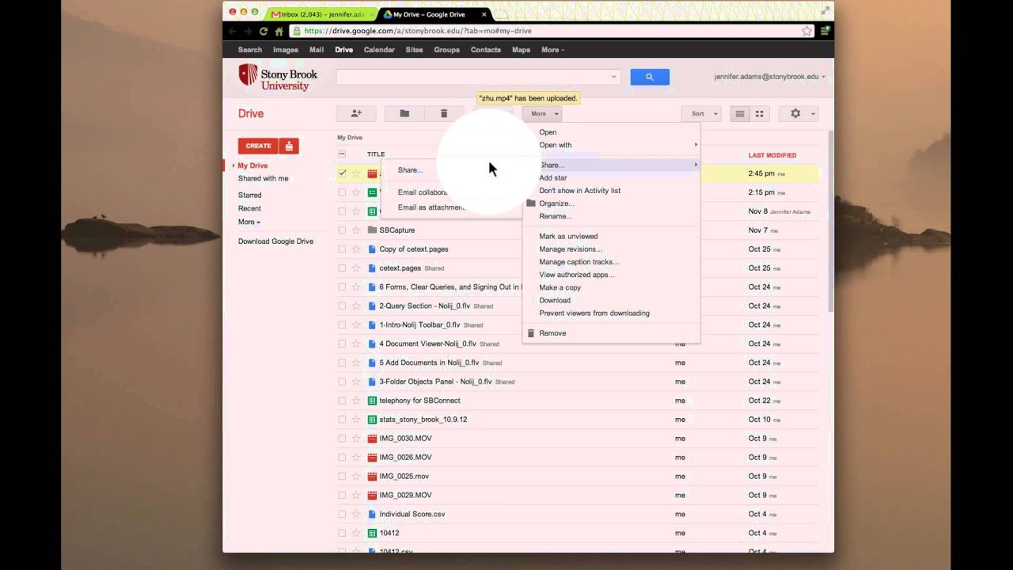1013x570 pixels.
Task: Open Calendar from the top navigation bar
Action: pyautogui.click(x=379, y=50)
